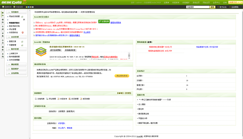Select the 核心 vertical tab
Image resolution: width=243 pixels, height=139 pixels.
pyautogui.click(x=3, y=14)
